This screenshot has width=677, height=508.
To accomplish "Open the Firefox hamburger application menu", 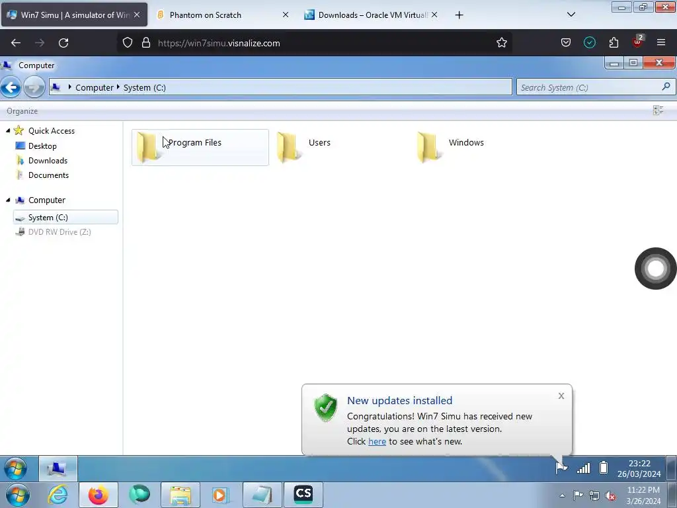I will pos(661,42).
